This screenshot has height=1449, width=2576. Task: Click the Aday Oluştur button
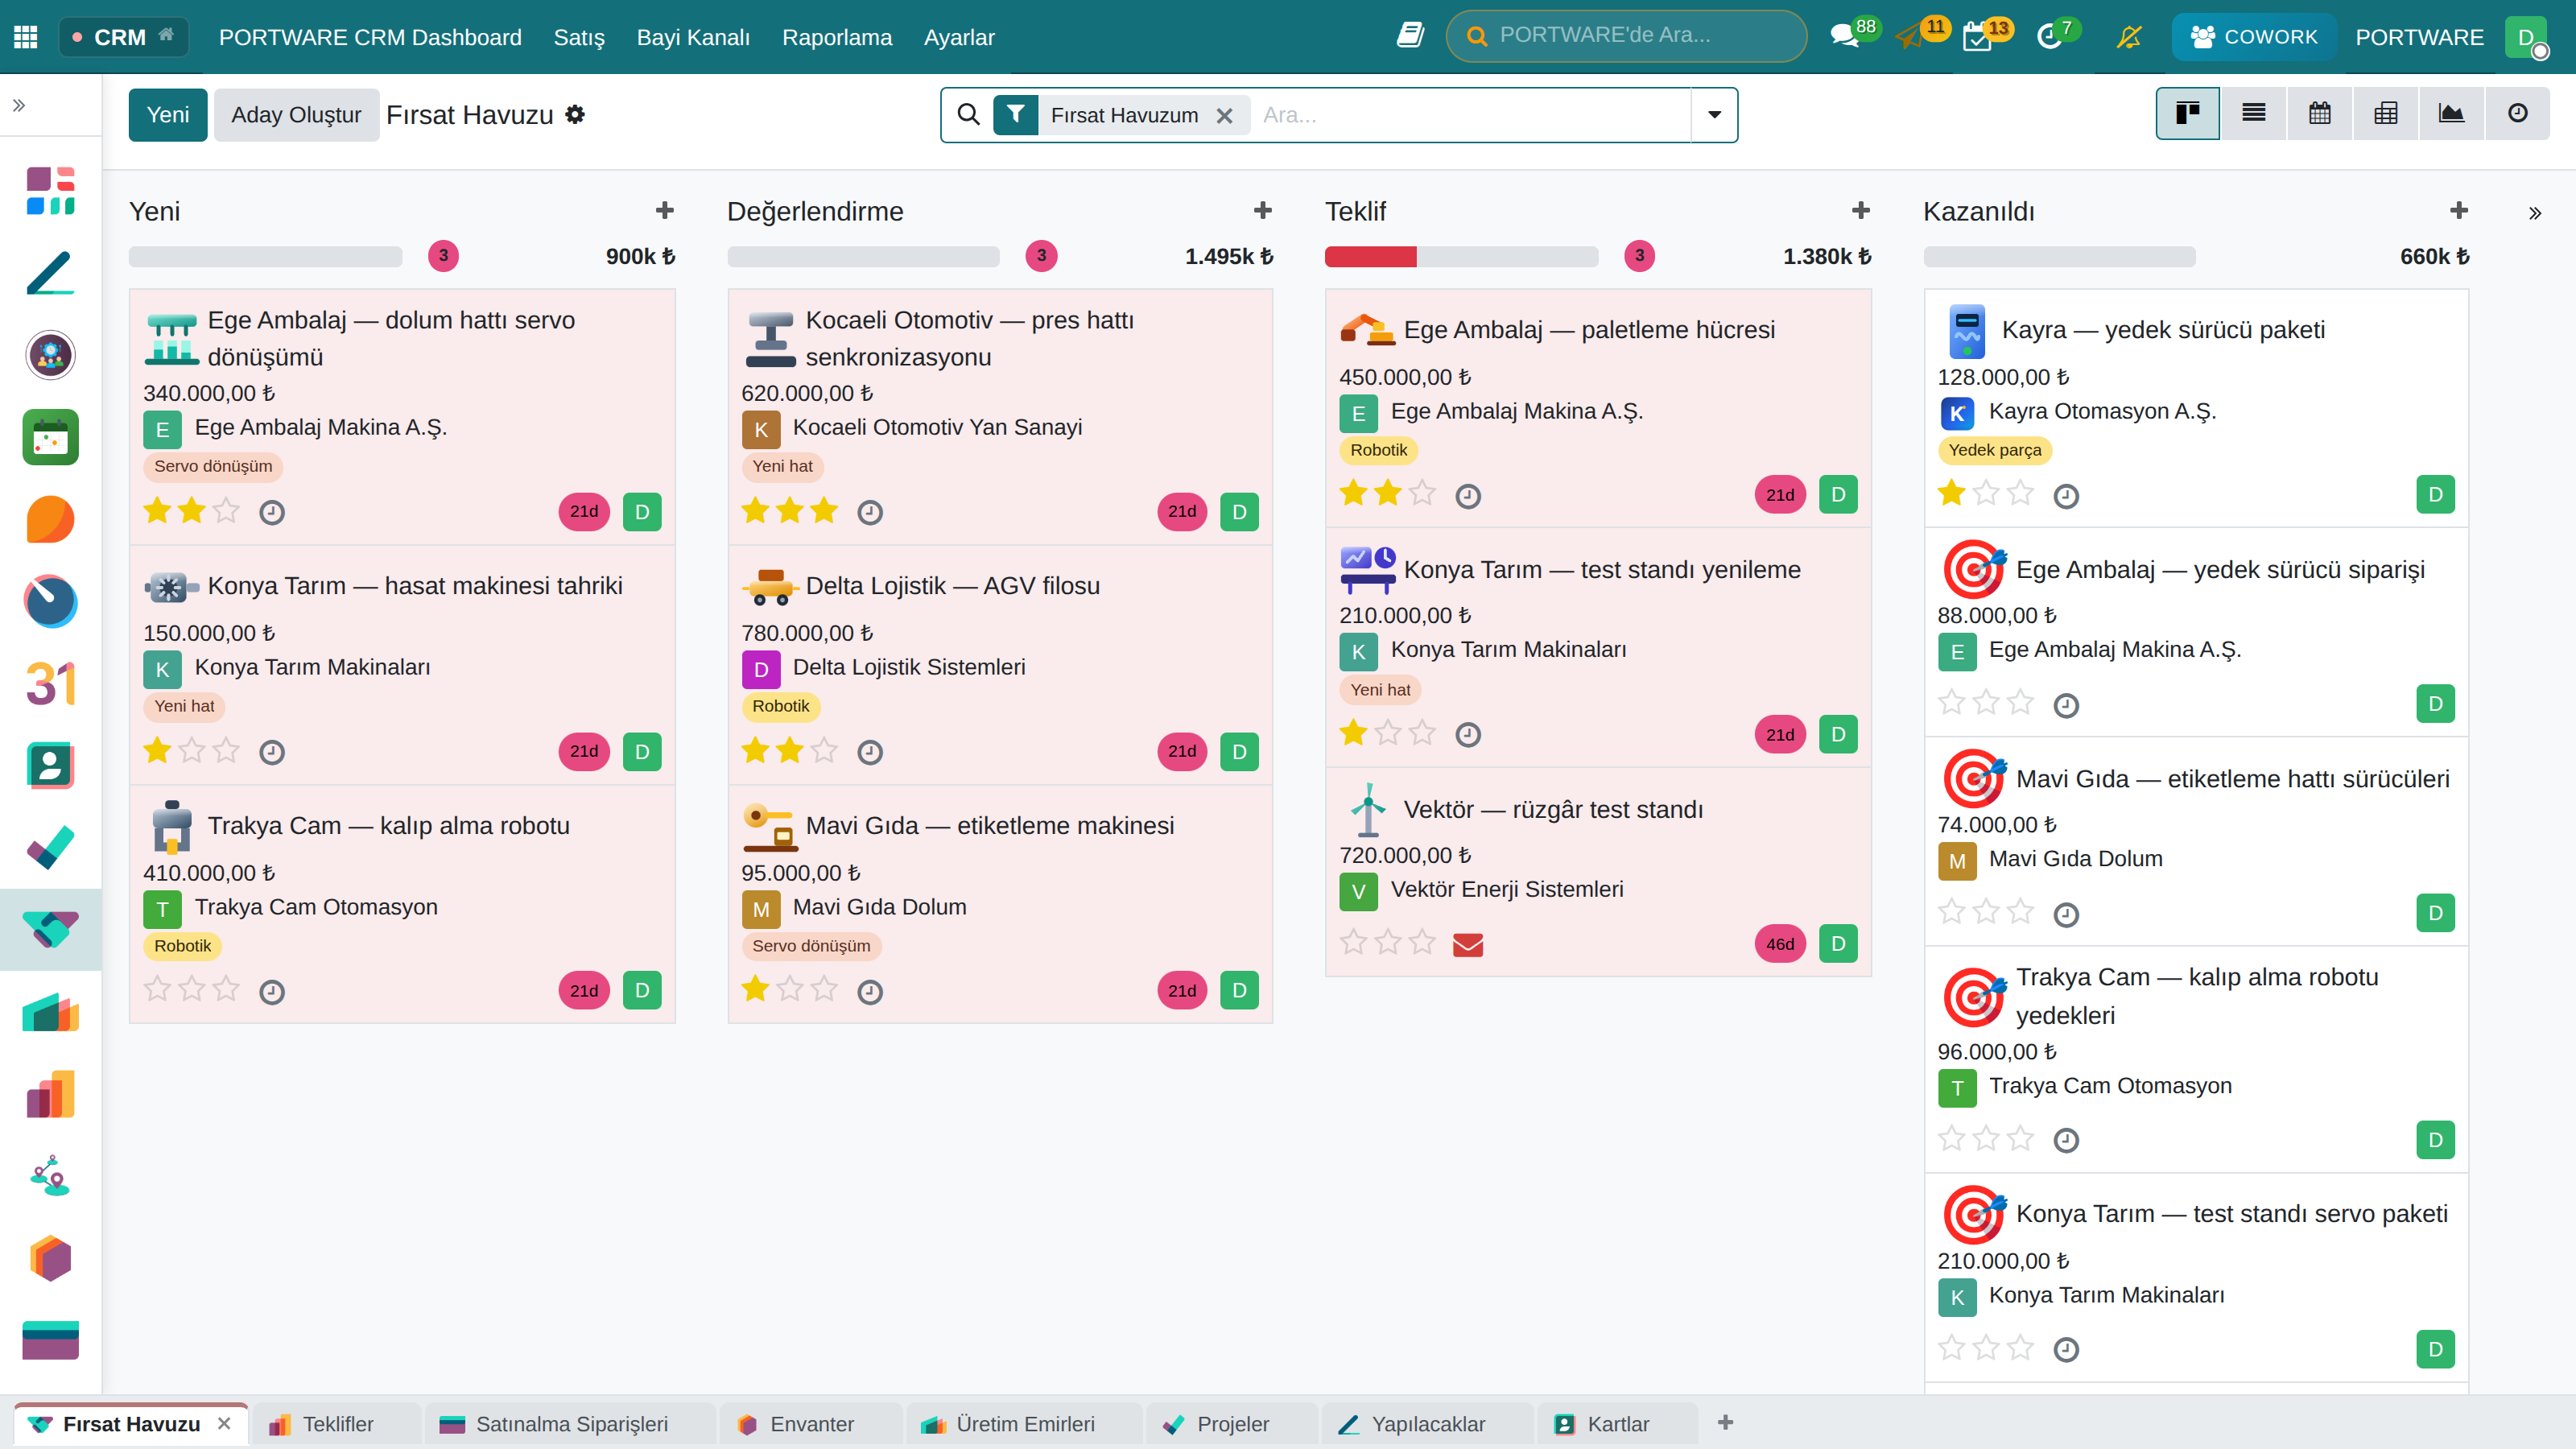(x=296, y=115)
